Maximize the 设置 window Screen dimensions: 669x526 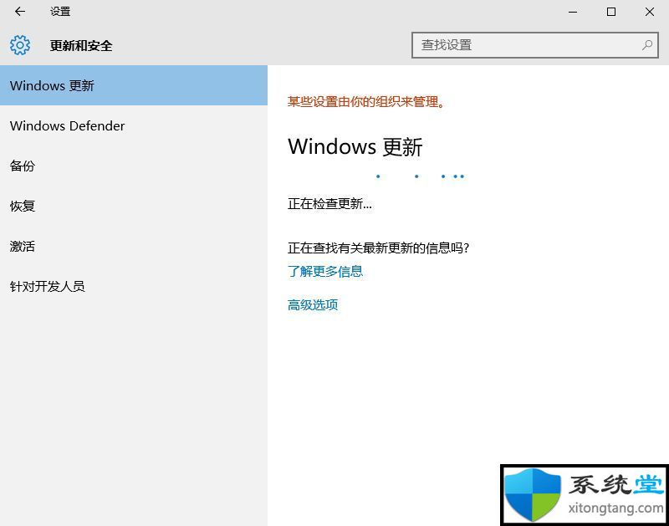coord(611,12)
